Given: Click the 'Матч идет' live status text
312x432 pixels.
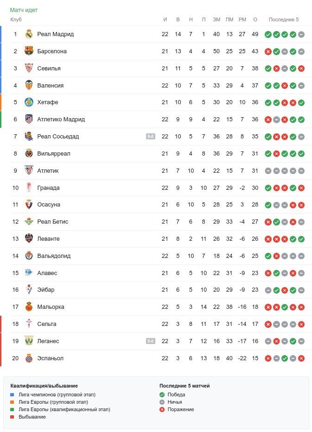Looking at the screenshot, I should pos(24,10).
